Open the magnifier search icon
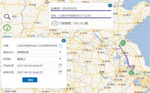This screenshot has height=93, width=150. tap(7, 17)
